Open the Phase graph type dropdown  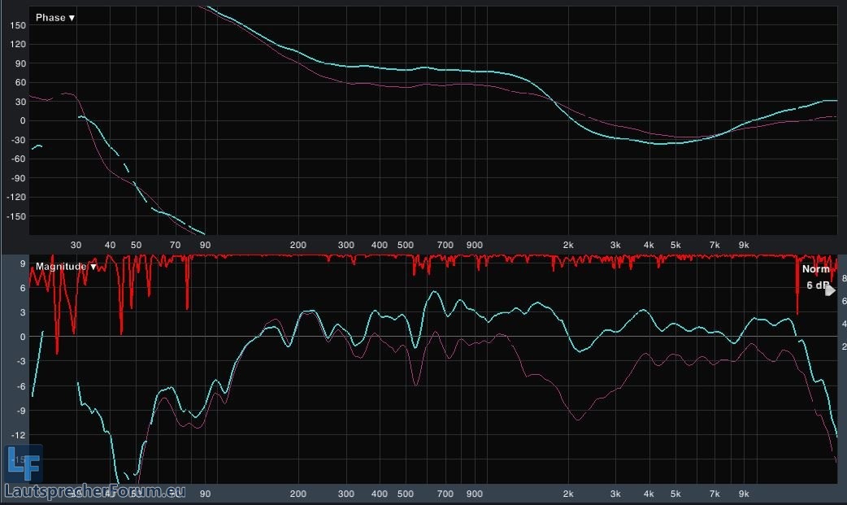coord(55,17)
